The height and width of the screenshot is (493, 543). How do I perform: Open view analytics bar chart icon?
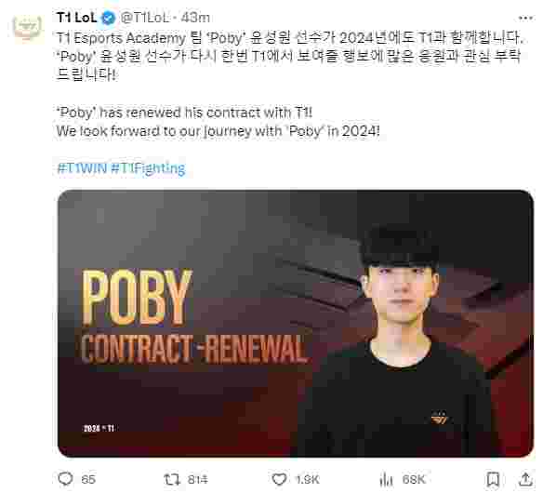click(x=386, y=479)
